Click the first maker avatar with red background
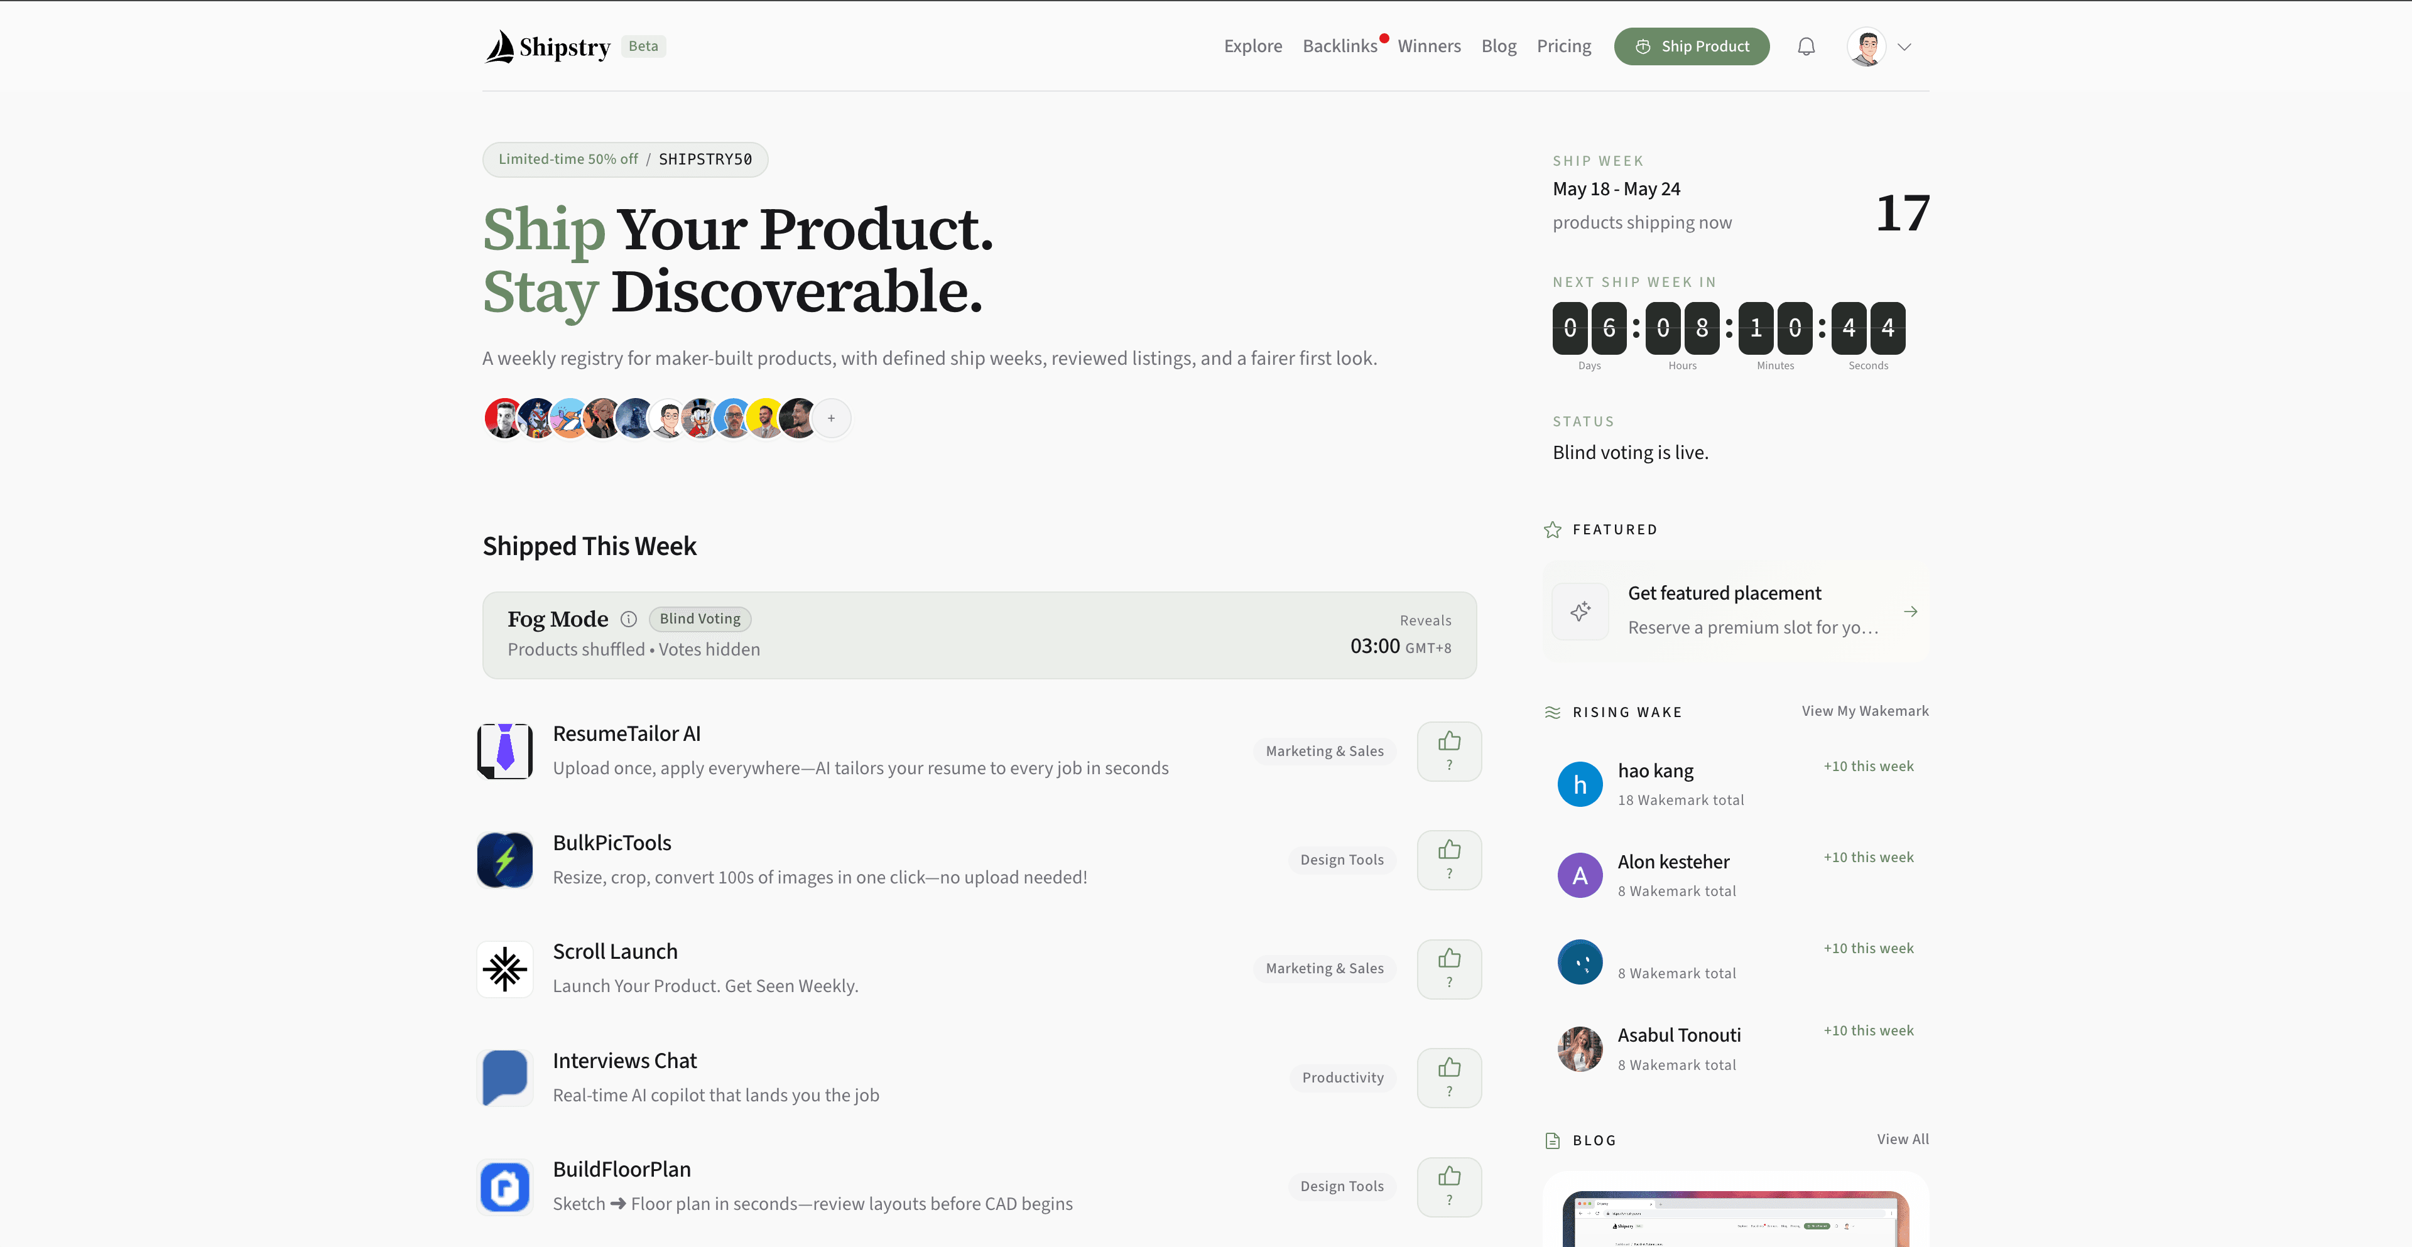Image resolution: width=2412 pixels, height=1247 pixels. (x=504, y=418)
